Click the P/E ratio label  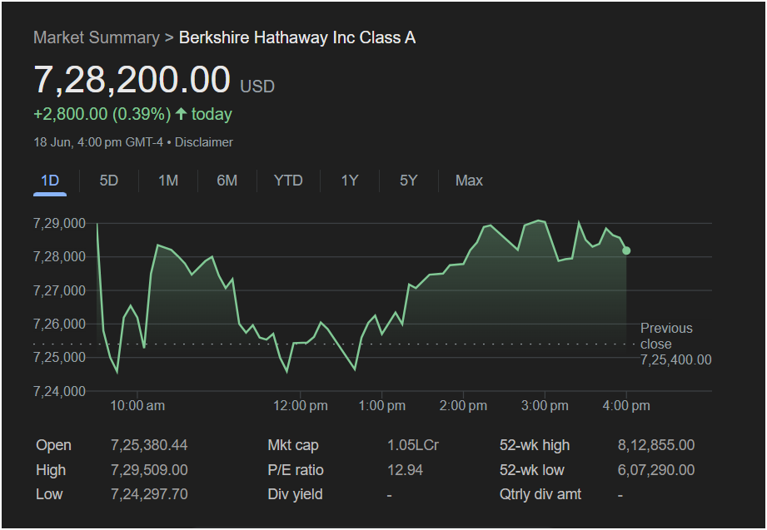click(296, 470)
